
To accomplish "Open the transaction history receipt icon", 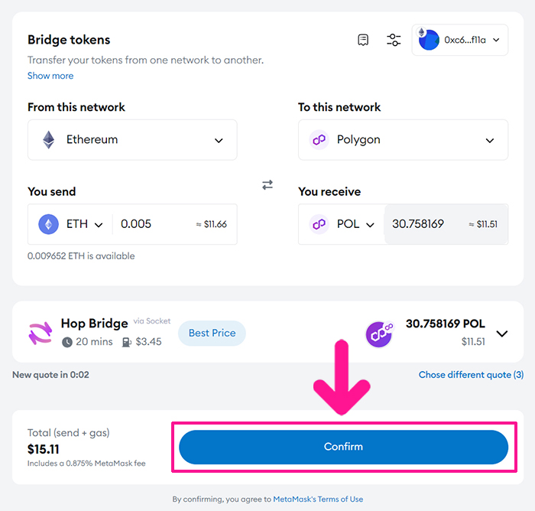I will tap(363, 40).
